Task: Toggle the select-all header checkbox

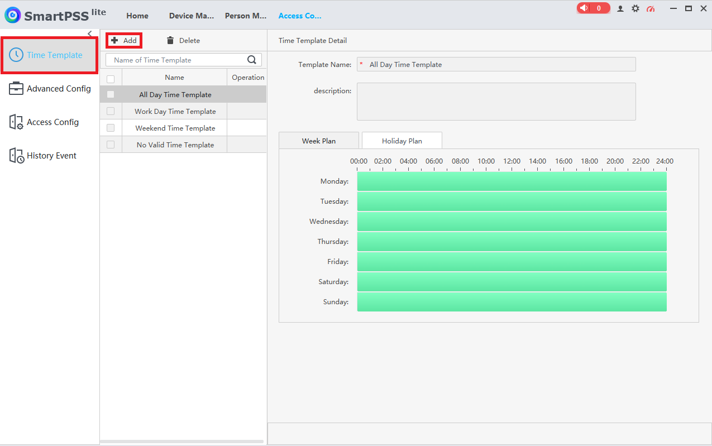Action: pyautogui.click(x=111, y=79)
